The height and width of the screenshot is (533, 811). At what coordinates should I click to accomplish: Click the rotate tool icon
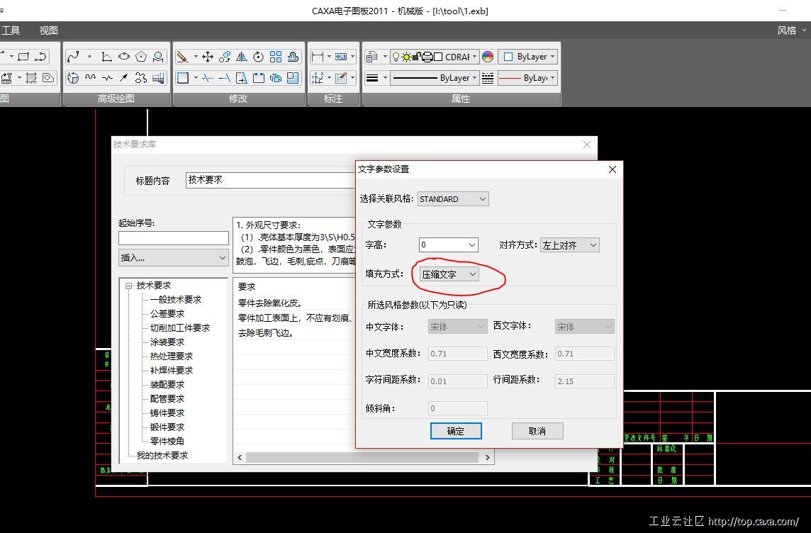coord(259,57)
